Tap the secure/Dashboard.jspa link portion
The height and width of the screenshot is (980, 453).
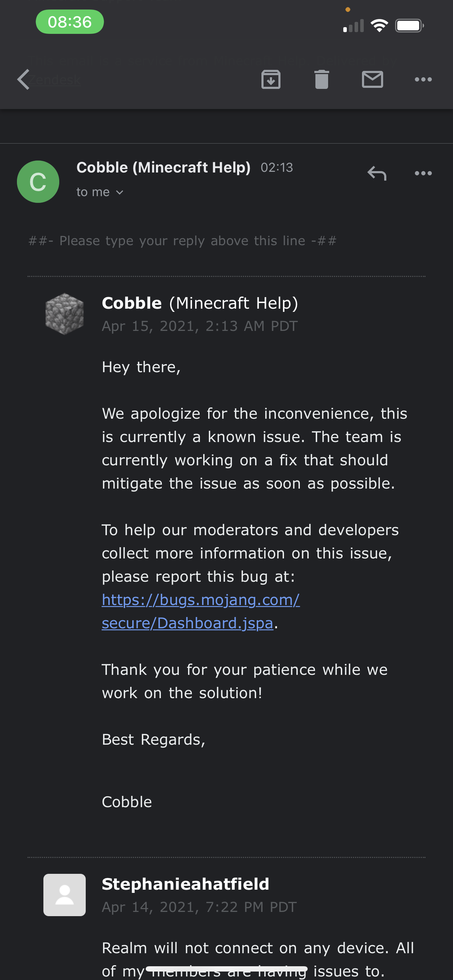coord(187,623)
